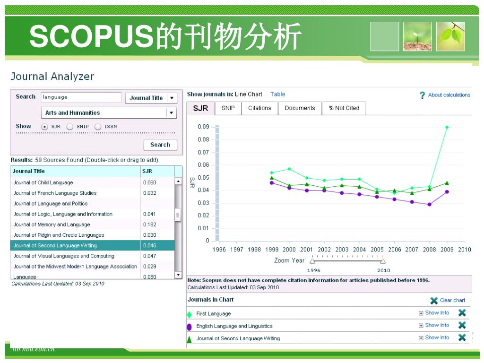Select Journal of Pidgin and Creole Languages

pos(92,235)
